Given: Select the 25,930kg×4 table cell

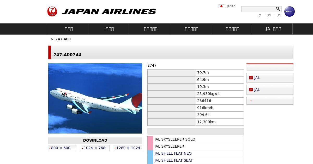Looking at the screenshot, I should pyautogui.click(x=220, y=94).
